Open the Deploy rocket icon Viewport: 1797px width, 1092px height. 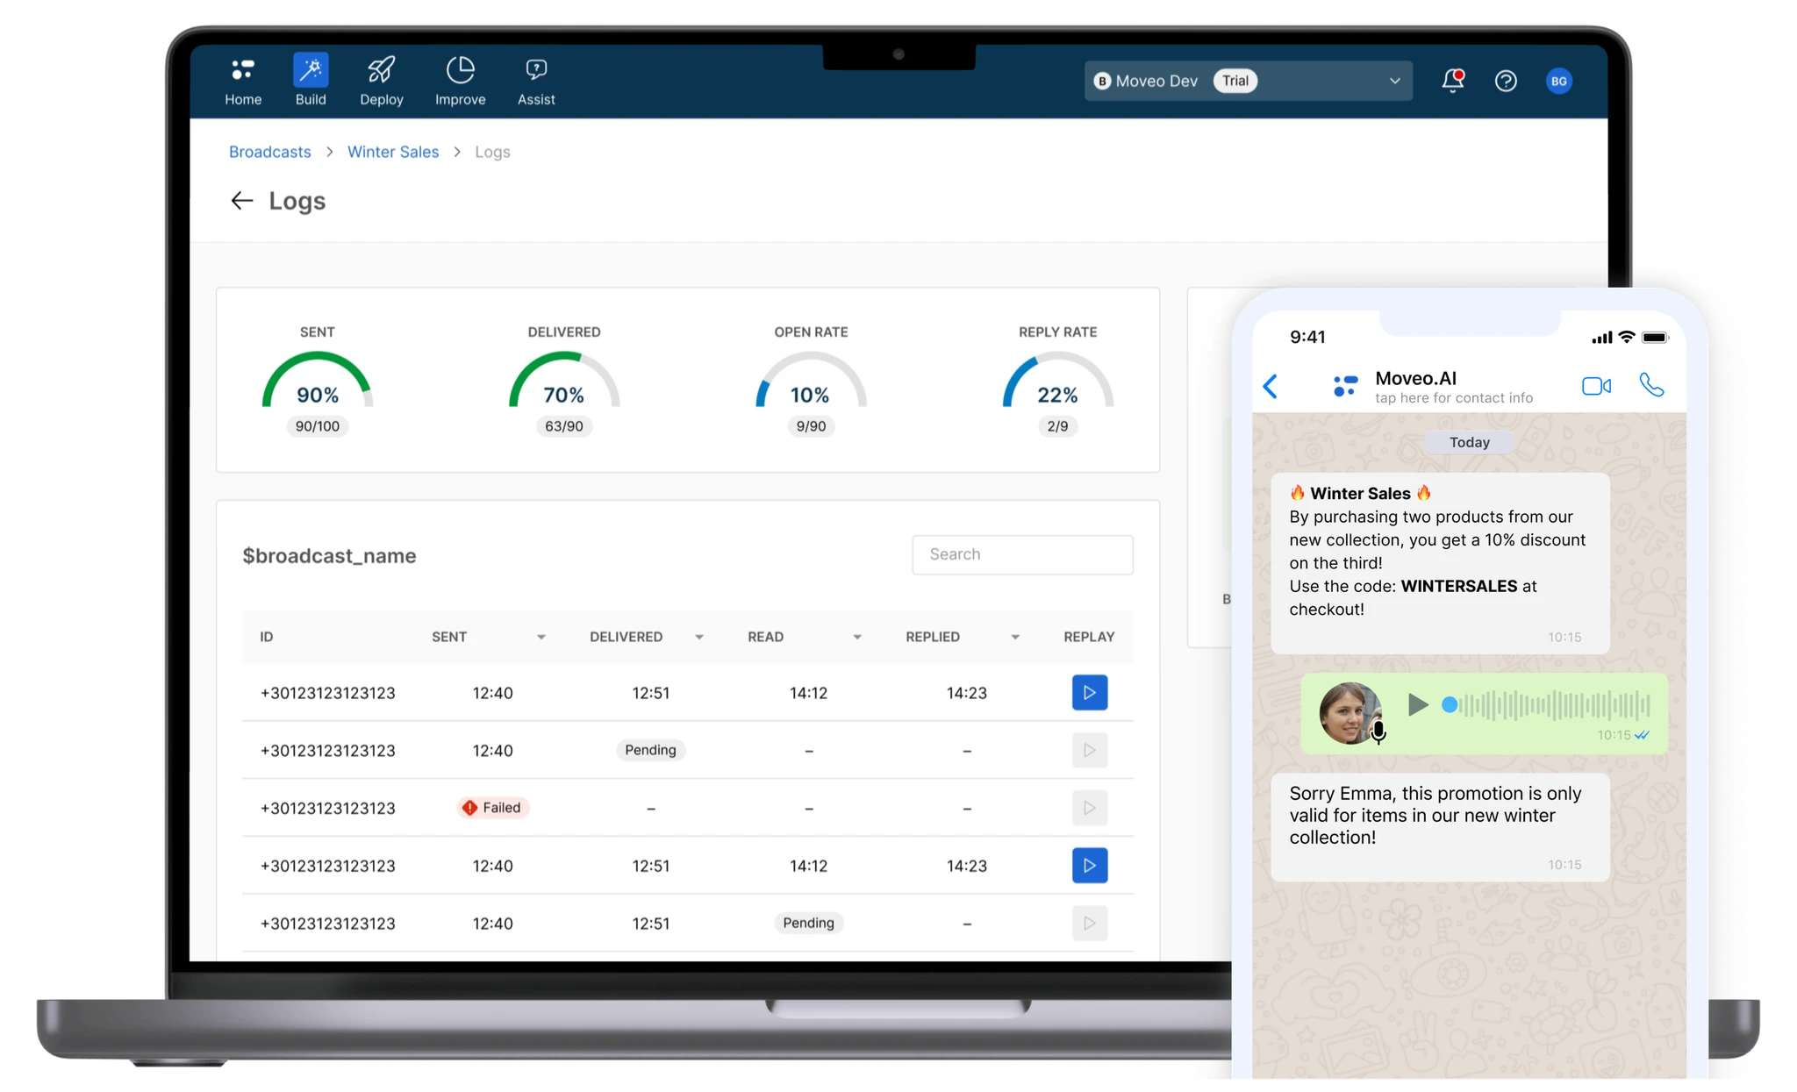[x=381, y=70]
